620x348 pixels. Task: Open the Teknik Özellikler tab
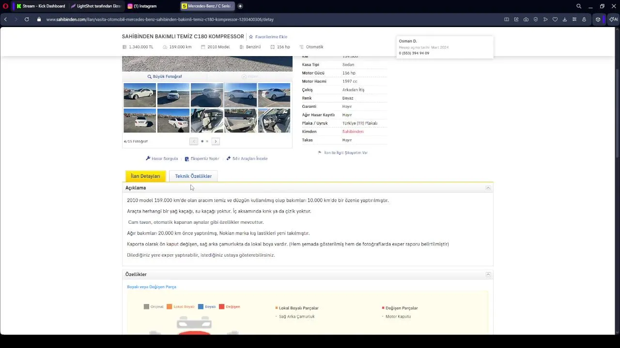click(193, 176)
